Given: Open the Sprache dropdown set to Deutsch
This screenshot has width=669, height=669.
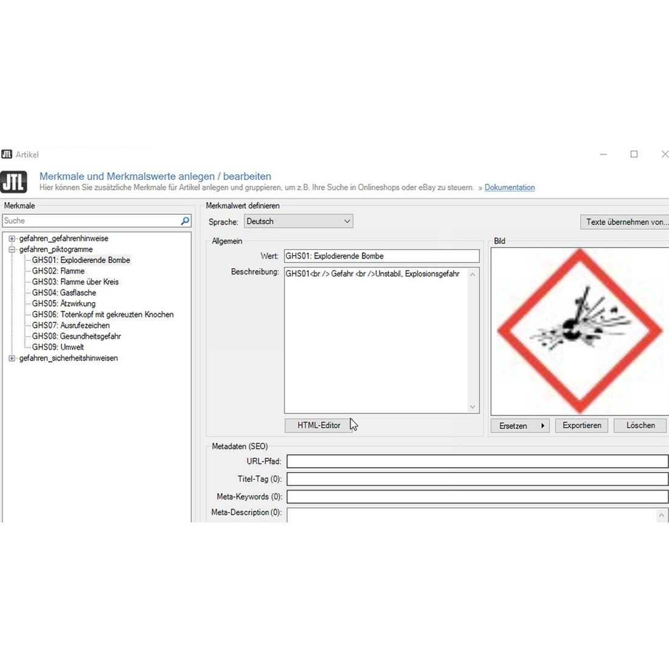Looking at the screenshot, I should 299,221.
